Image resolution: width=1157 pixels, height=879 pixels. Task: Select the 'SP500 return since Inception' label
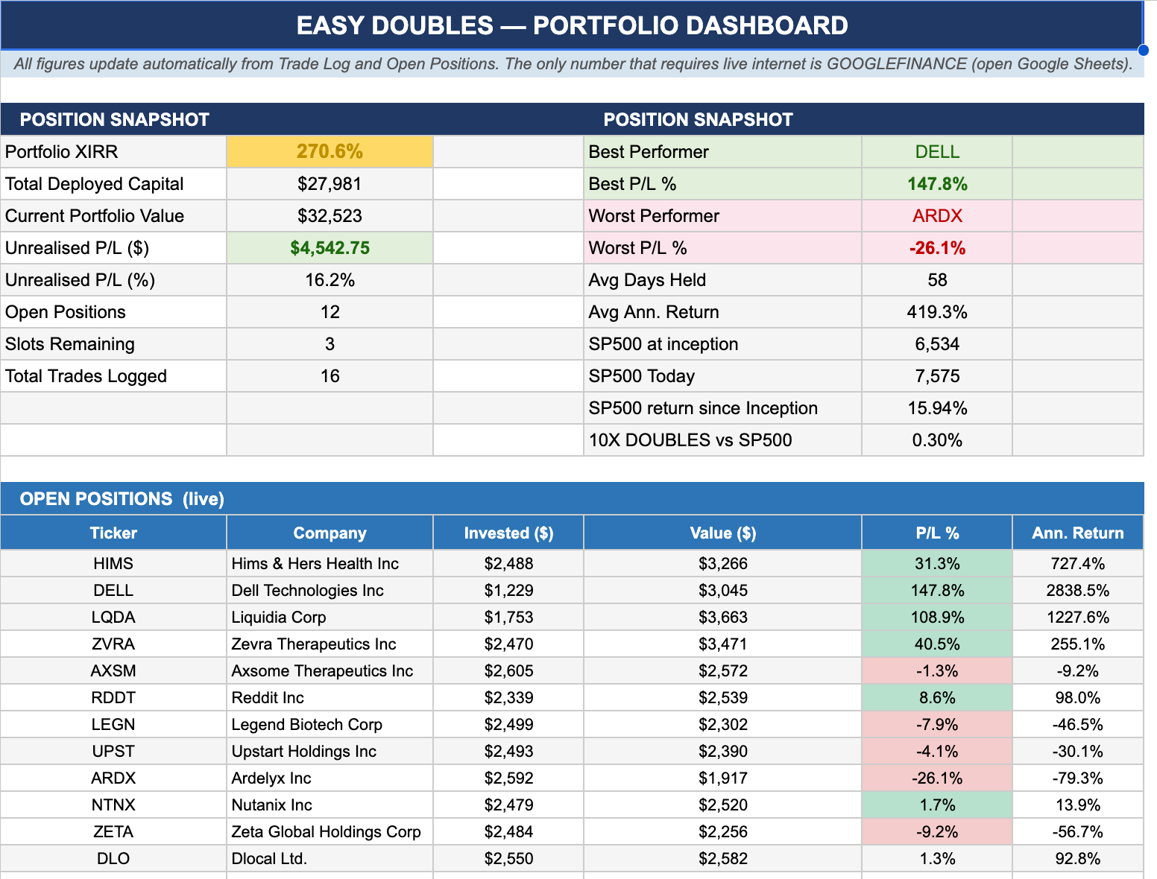click(722, 408)
